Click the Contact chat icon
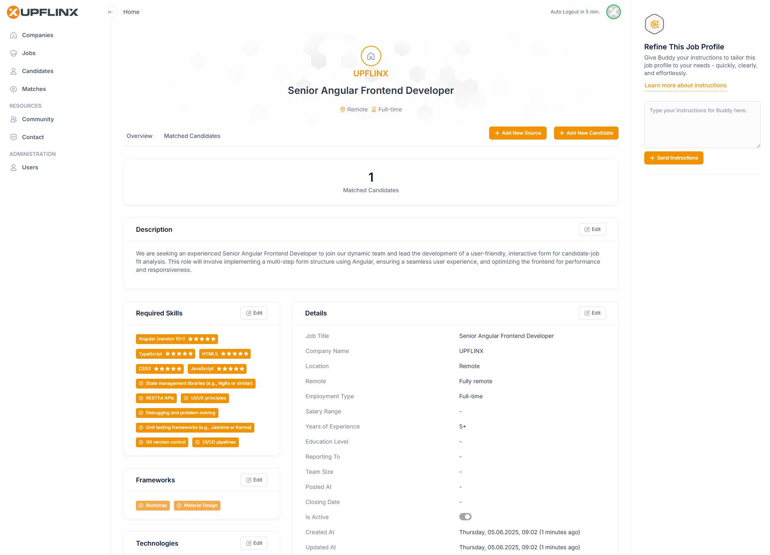770x555 pixels. pos(13,137)
